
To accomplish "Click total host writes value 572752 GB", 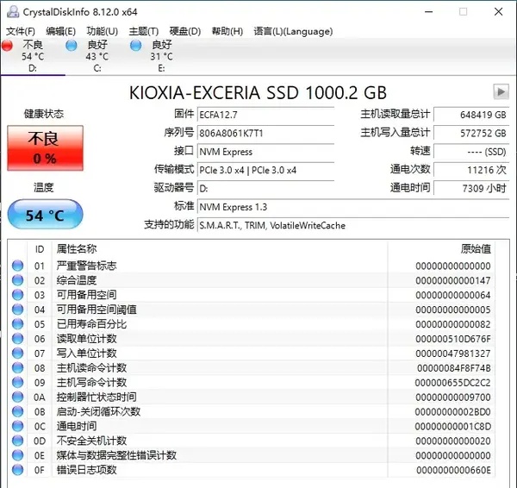I will pos(471,134).
